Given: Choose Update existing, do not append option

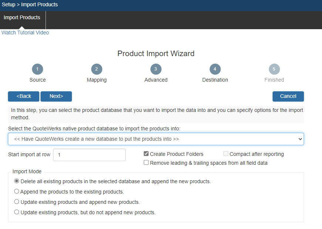Looking at the screenshot, I should (17, 212).
